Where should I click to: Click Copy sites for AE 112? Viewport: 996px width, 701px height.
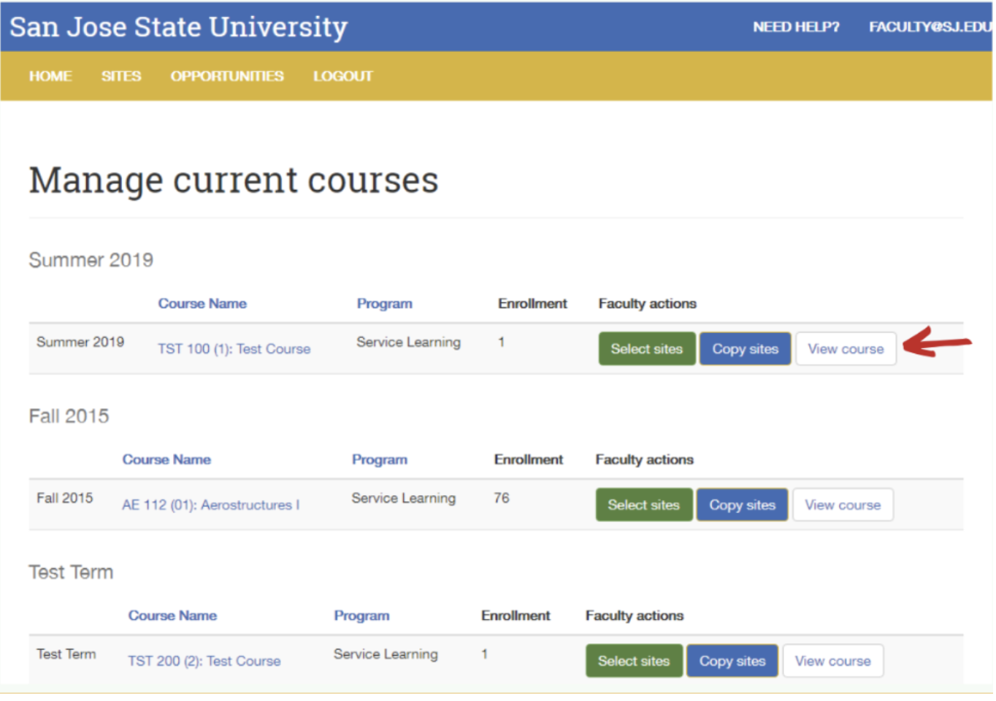[742, 505]
